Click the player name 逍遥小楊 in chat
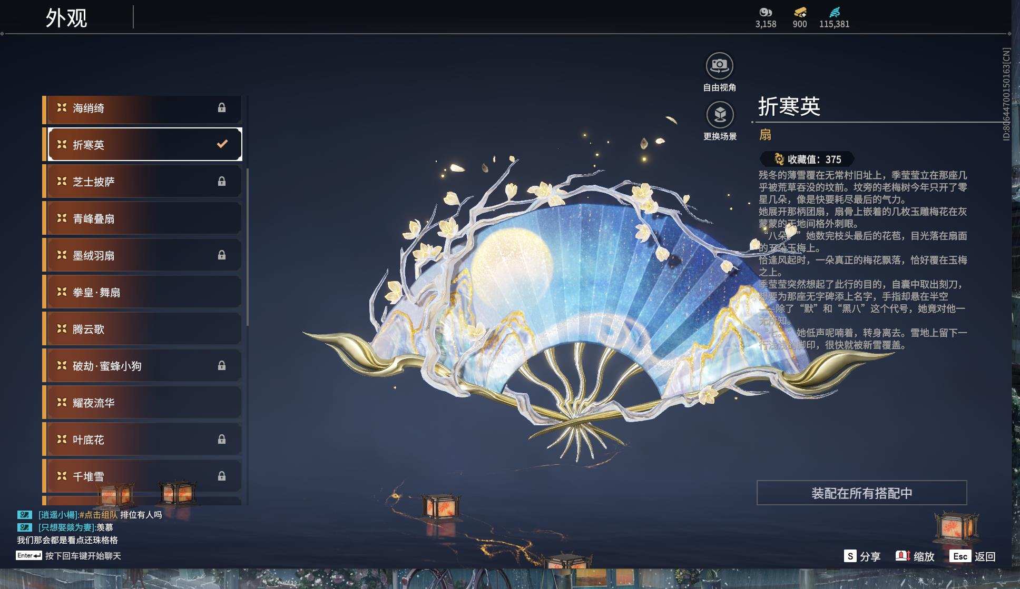 [58, 515]
